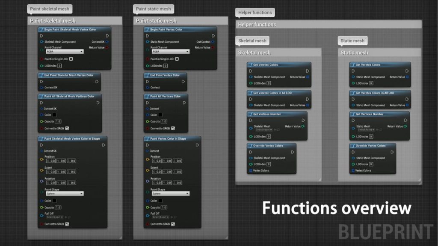This screenshot has width=438, height=246.
Task: Click Return Value pin of skeletal Get Vertices Number node
Action: point(303,126)
